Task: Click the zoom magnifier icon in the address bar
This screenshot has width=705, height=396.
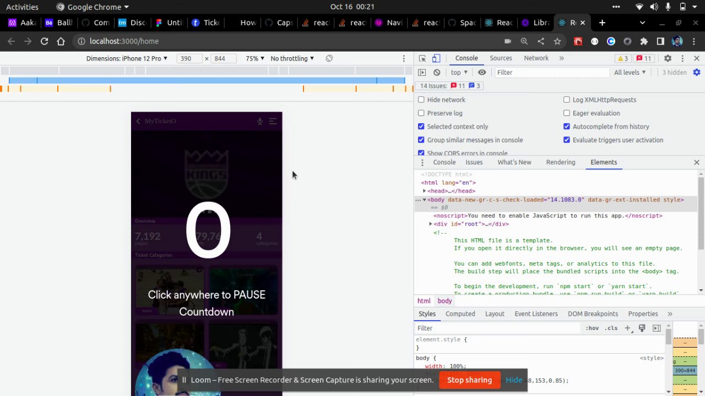Action: [x=524, y=41]
